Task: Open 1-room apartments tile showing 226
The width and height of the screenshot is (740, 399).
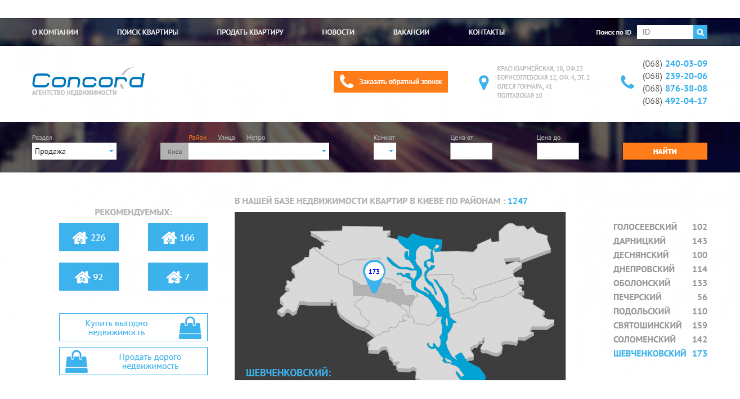Action: (89, 237)
